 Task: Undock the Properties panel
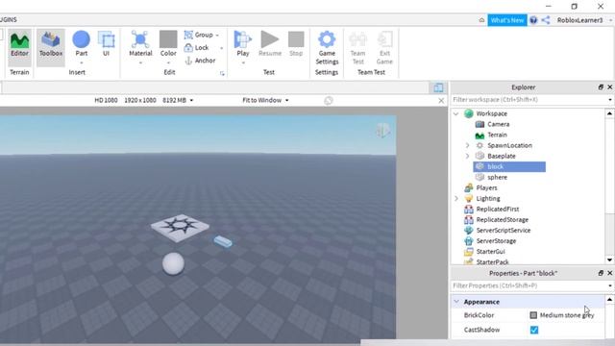601,273
